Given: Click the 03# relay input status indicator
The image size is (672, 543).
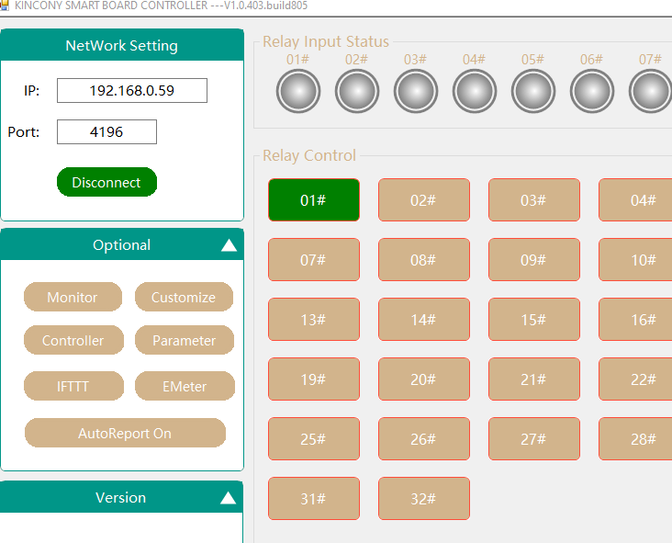Looking at the screenshot, I should [x=416, y=92].
